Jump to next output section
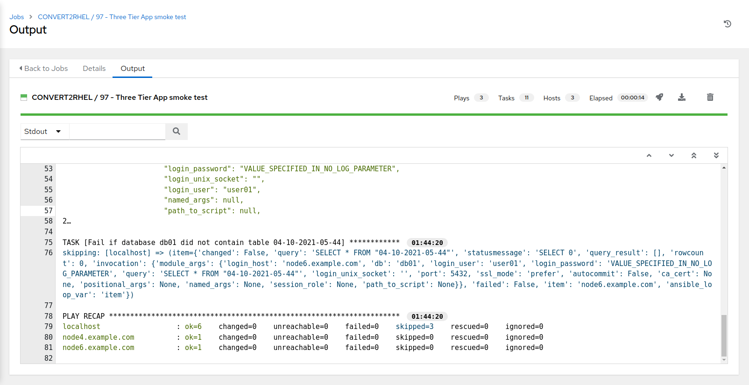 click(x=671, y=155)
